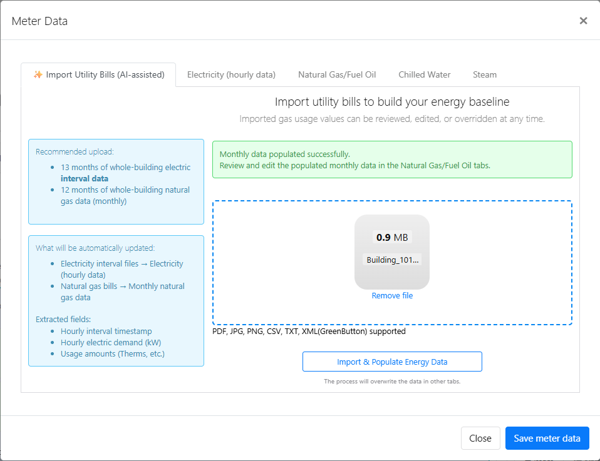The width and height of the screenshot is (600, 461).
Task: Click 'Natural gas bills → Monthly' item
Action: [x=123, y=291]
